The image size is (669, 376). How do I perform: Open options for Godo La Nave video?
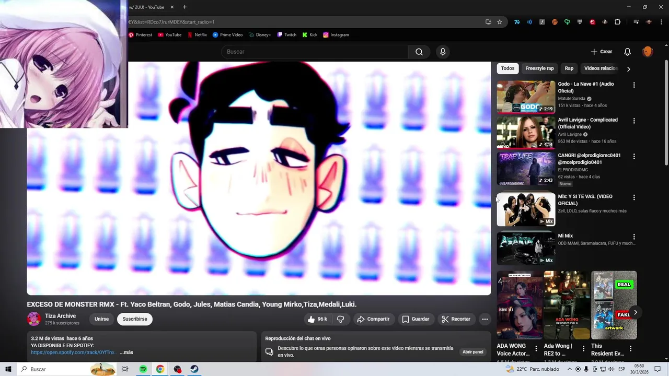point(634,85)
